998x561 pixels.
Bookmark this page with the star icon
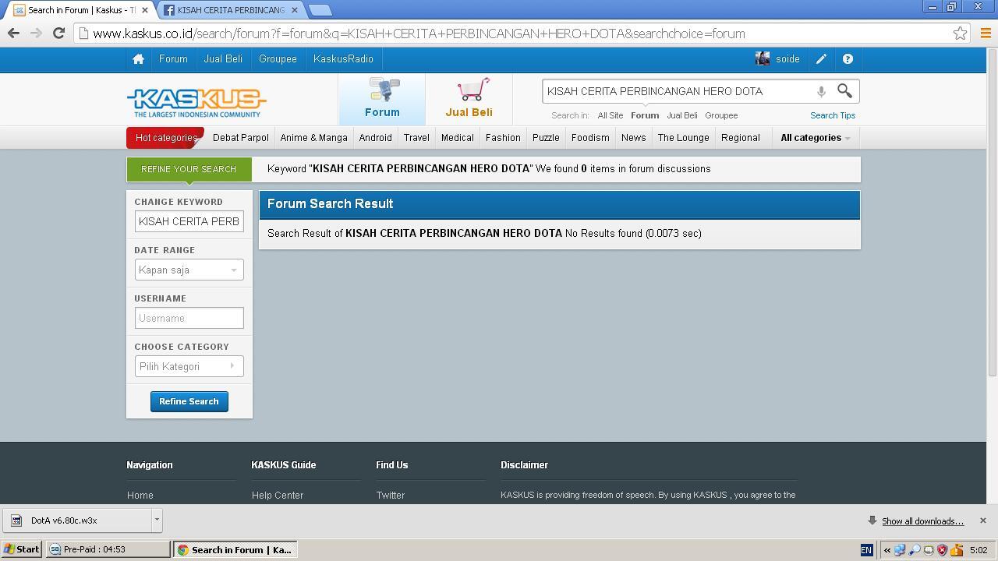point(960,34)
